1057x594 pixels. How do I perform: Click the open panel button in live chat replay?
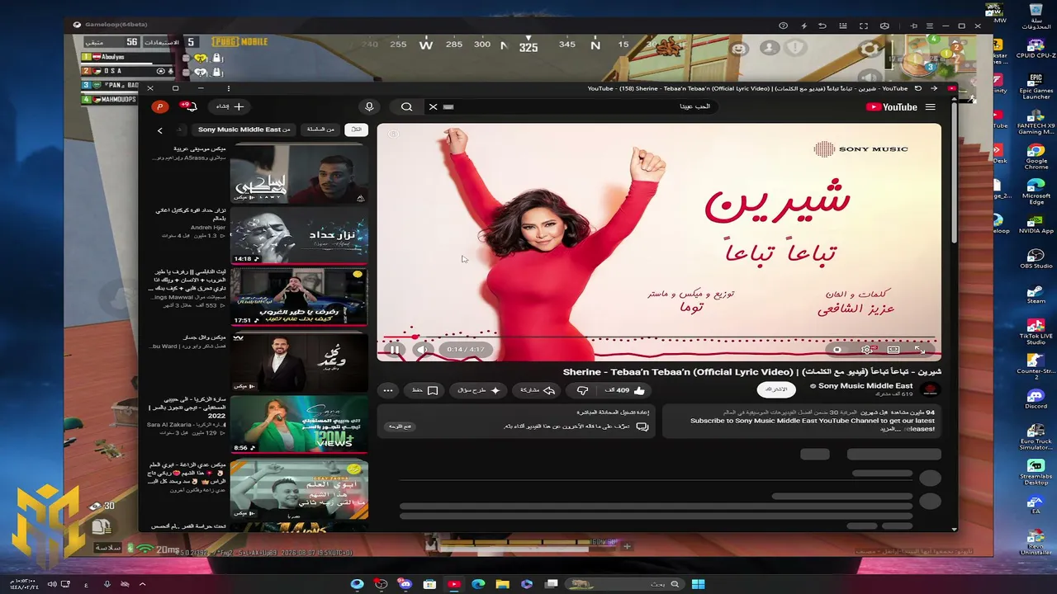(x=400, y=426)
